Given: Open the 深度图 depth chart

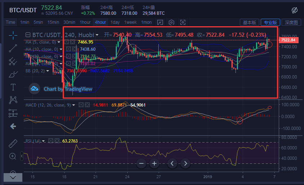Looking at the screenshot, I should pyautogui.click(x=291, y=22).
